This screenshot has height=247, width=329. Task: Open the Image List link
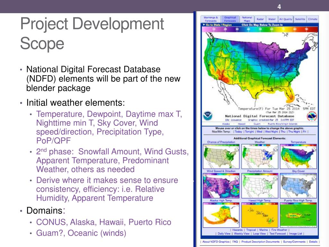click(x=296, y=233)
